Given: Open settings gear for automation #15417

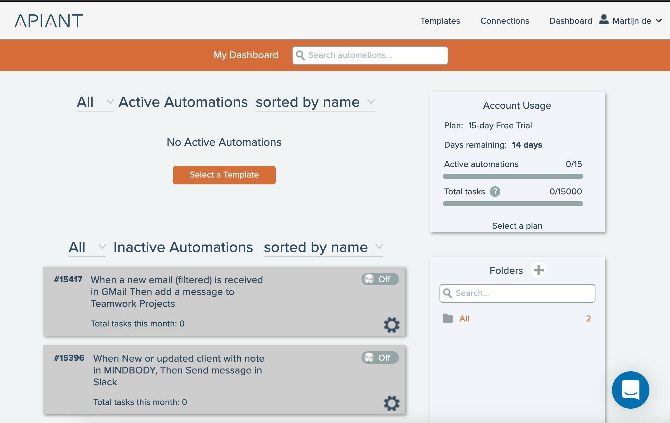Looking at the screenshot, I should [x=391, y=325].
